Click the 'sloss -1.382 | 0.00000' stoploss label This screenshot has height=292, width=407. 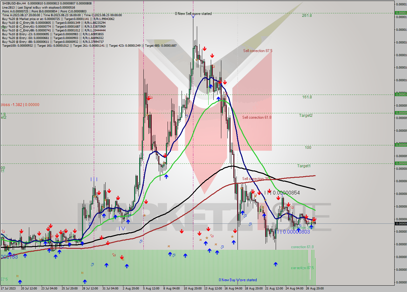20,104
